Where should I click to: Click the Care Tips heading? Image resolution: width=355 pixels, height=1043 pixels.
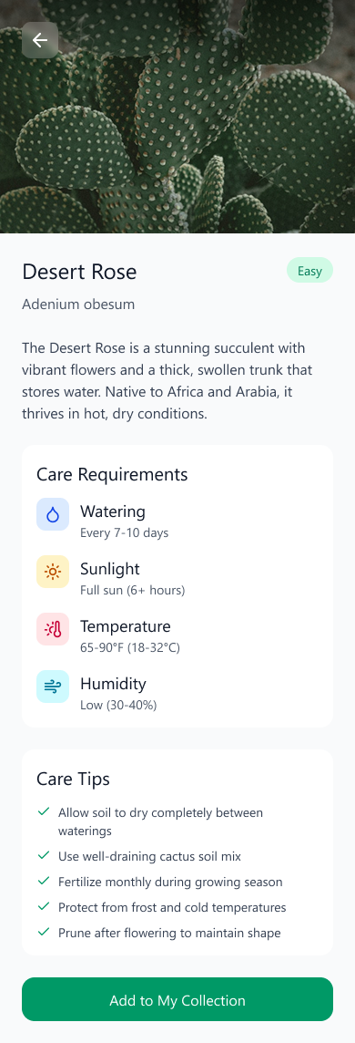pos(73,779)
